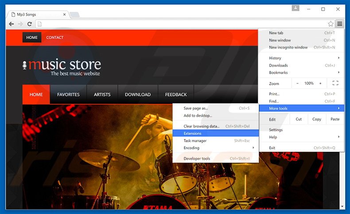The width and height of the screenshot is (350, 214).
Task: Select Add to desktop... entry
Action: tap(216, 115)
